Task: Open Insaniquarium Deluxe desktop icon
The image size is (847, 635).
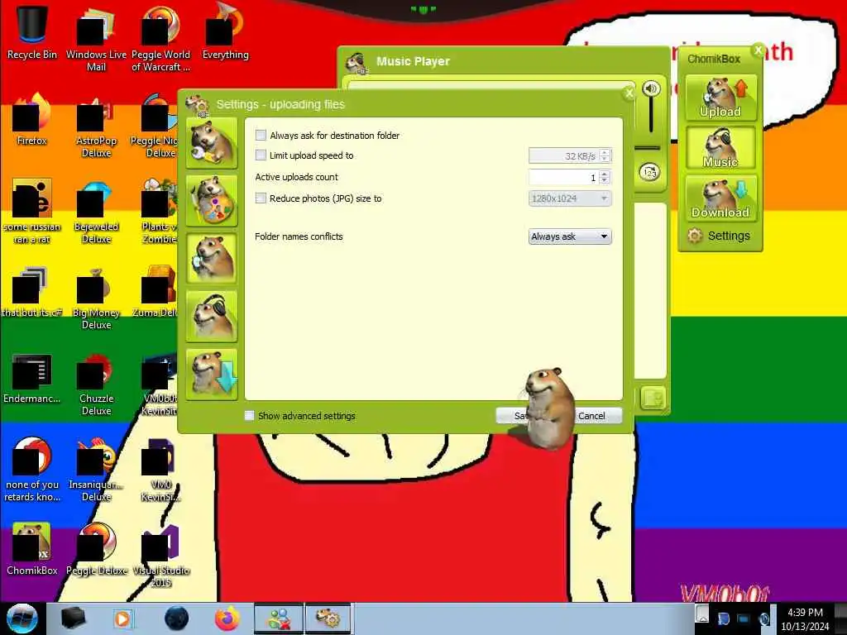Action: [x=96, y=468]
